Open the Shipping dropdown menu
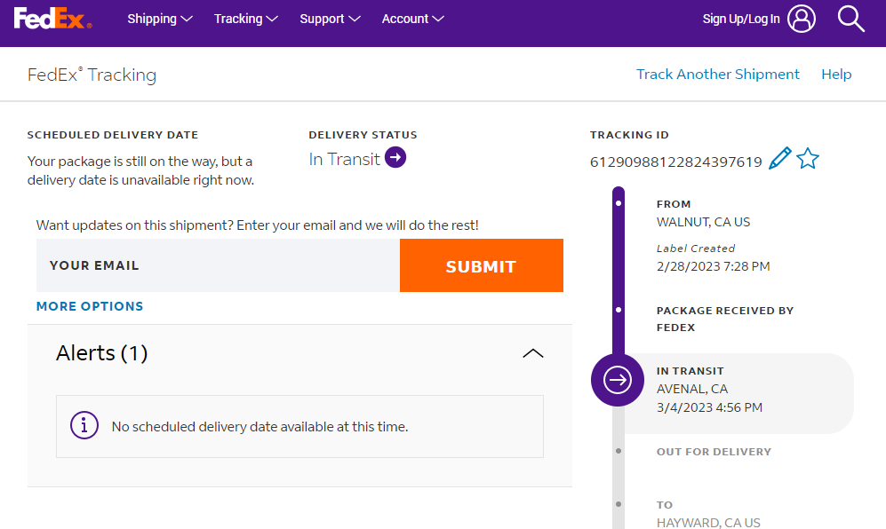 [x=160, y=19]
